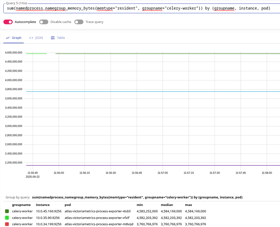Click min value 4,583,252,000

point(147,211)
